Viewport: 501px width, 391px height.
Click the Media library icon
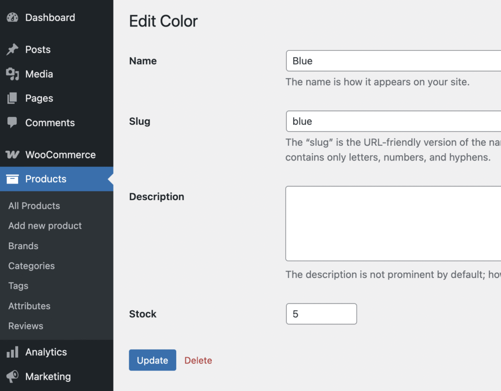[12, 74]
